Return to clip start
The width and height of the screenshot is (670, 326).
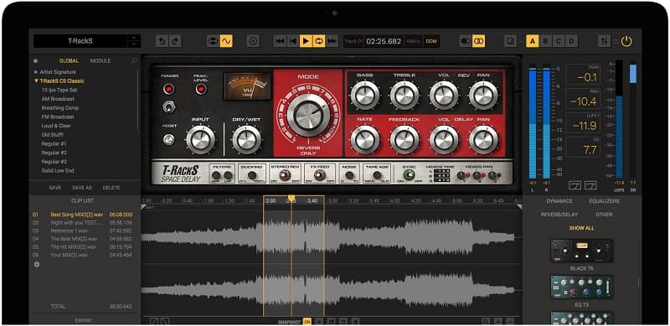coord(292,41)
